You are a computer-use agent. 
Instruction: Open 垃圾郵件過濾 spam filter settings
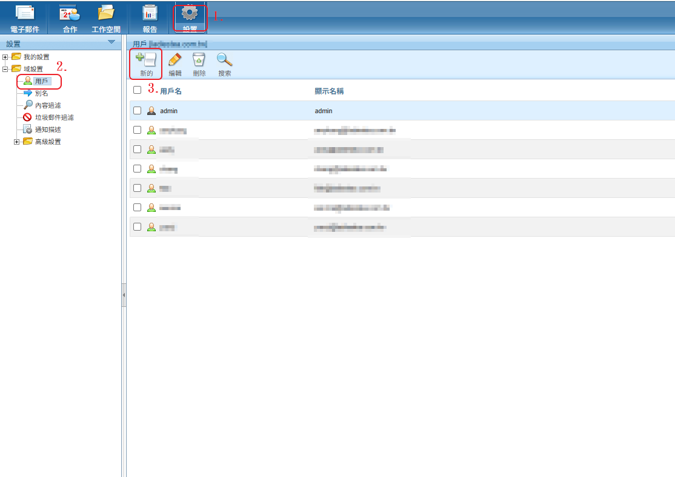coord(54,117)
